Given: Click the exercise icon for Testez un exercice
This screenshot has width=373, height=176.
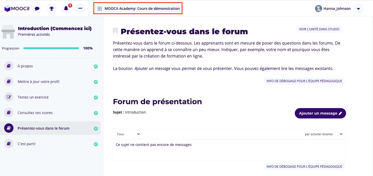Looking at the screenshot, I should click(x=9, y=97).
